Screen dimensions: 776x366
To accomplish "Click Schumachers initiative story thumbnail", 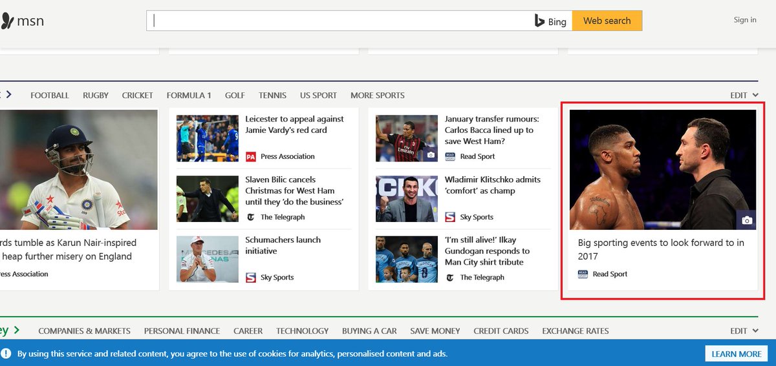I will 208,259.
